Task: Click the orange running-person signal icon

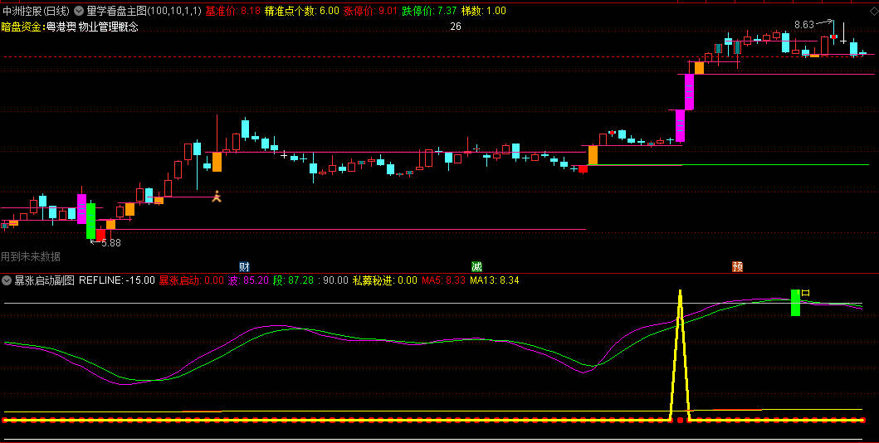Action: (x=217, y=196)
